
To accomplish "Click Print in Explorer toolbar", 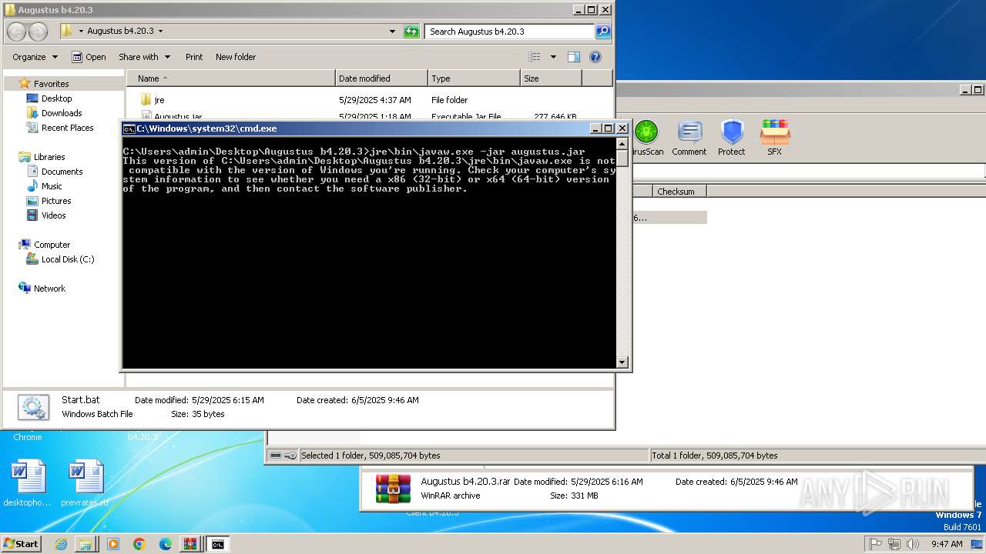I will coord(194,57).
